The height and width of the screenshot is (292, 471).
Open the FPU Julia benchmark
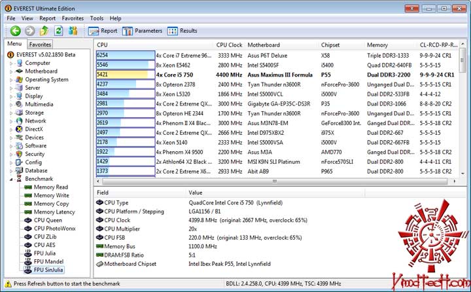(40, 253)
